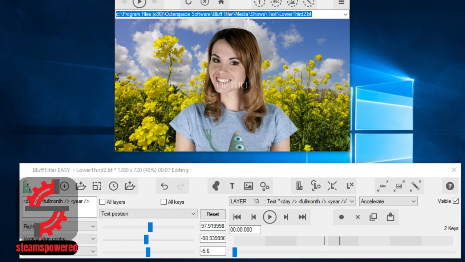The width and height of the screenshot is (465, 262).
Task: Enable the All layers checkbox
Action: tap(102, 202)
